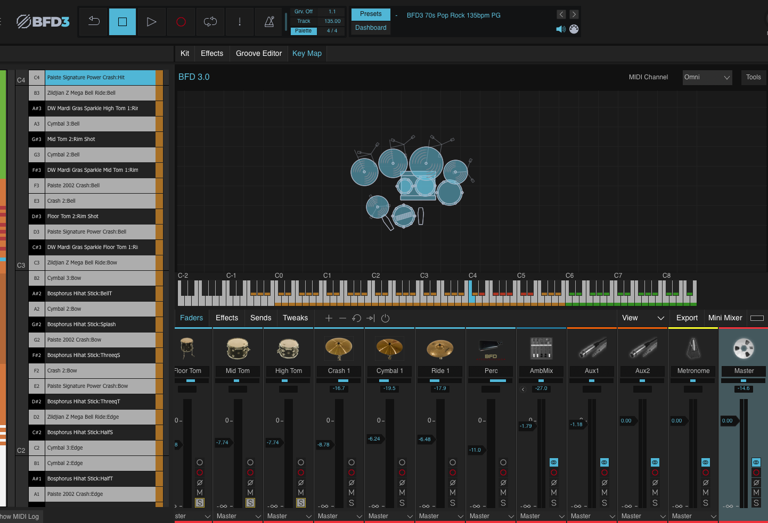The height and width of the screenshot is (523, 768).
Task: Open the Tools menu button
Action: [754, 77]
